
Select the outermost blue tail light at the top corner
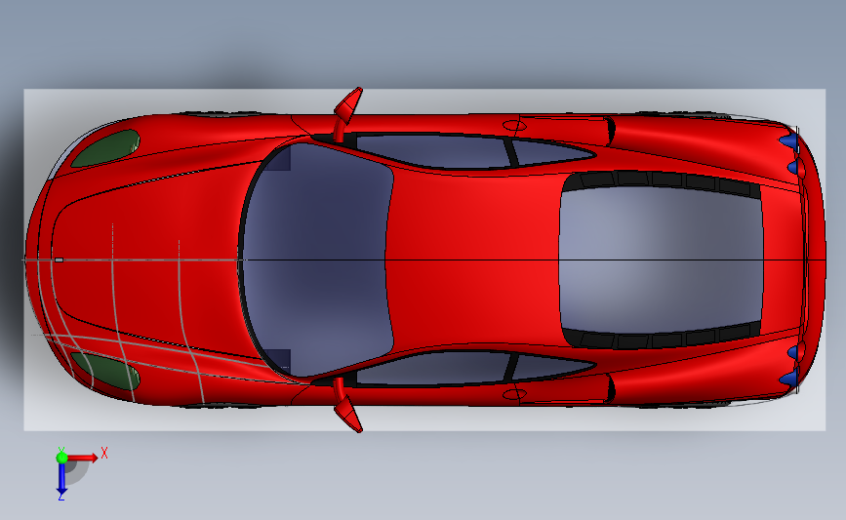789,141
